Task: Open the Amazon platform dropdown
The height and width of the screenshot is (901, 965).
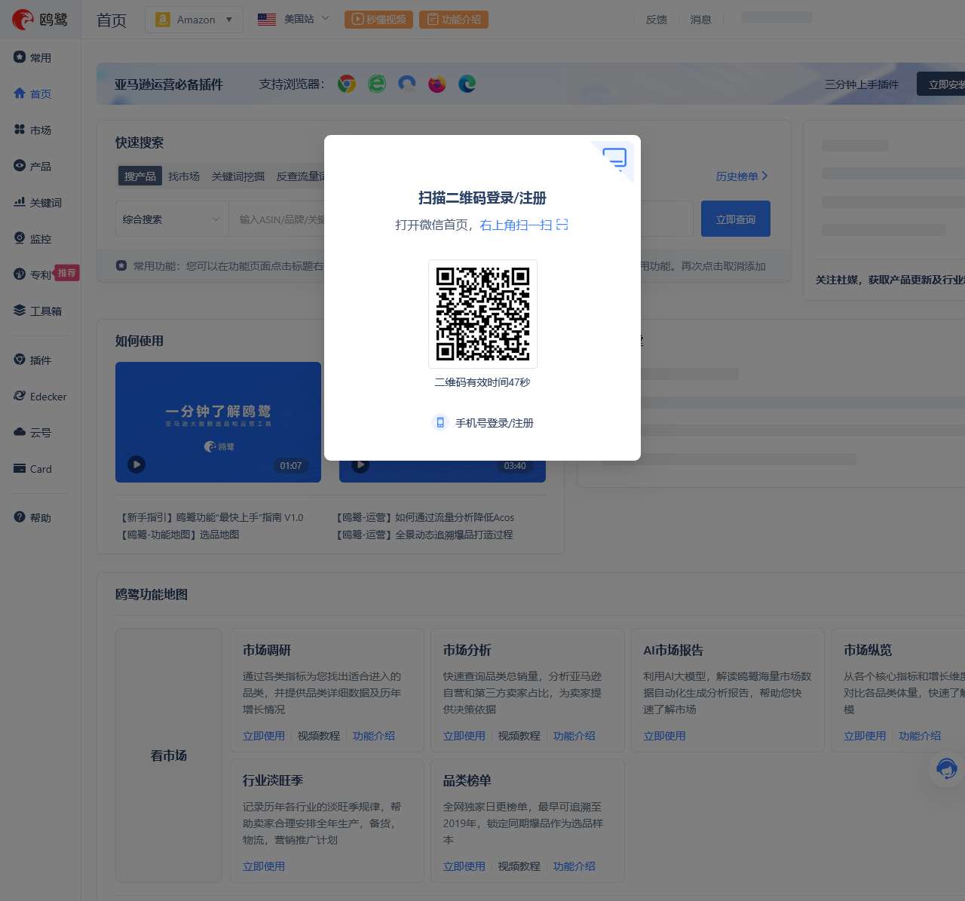Action: coord(194,20)
